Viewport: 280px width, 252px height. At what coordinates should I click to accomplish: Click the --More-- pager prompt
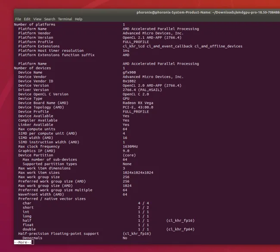click(x=22, y=242)
